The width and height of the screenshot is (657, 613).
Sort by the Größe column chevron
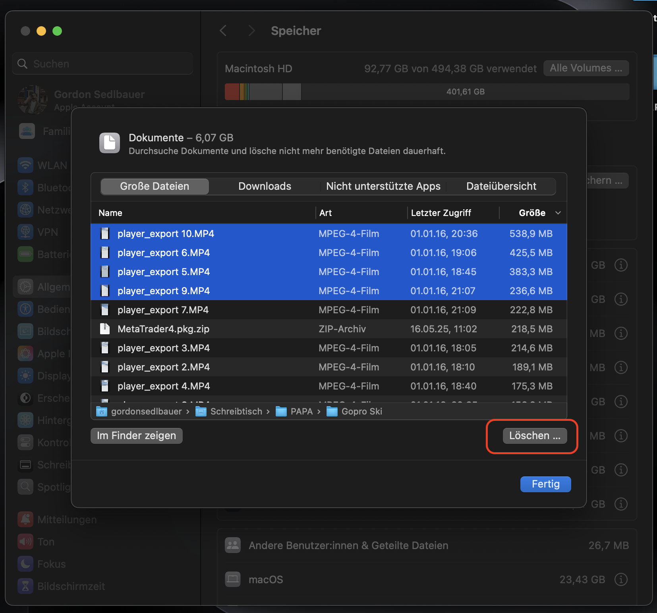558,213
